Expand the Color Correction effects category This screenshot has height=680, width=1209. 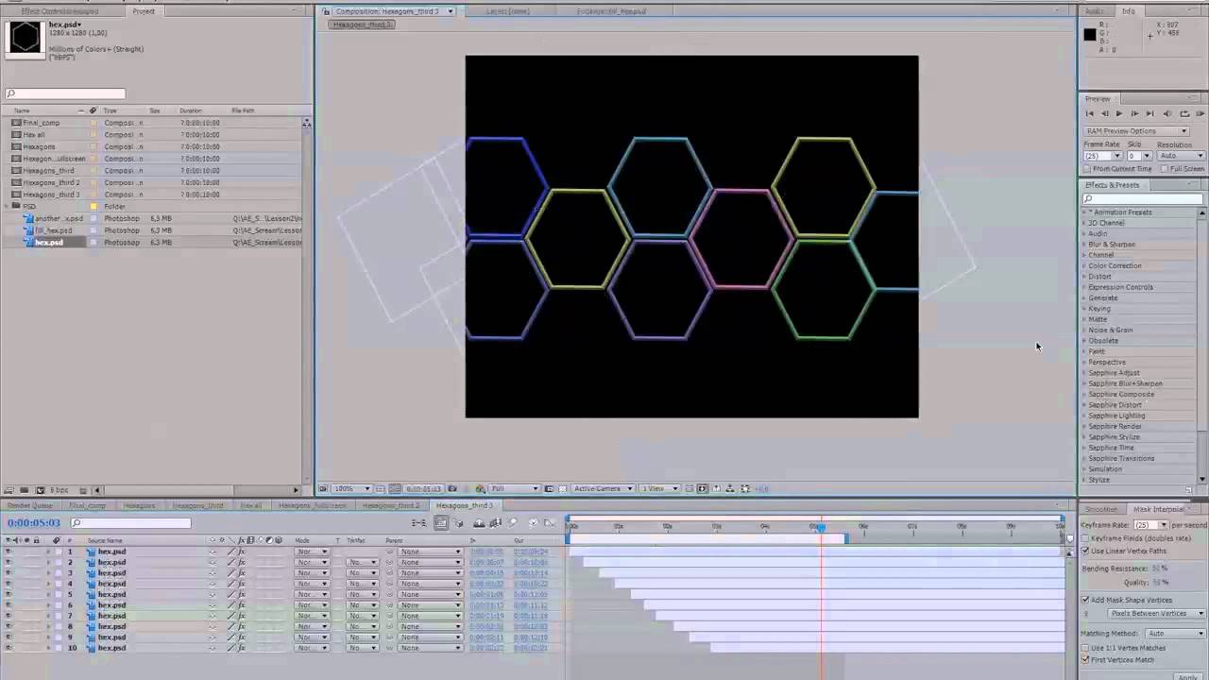tap(1084, 265)
